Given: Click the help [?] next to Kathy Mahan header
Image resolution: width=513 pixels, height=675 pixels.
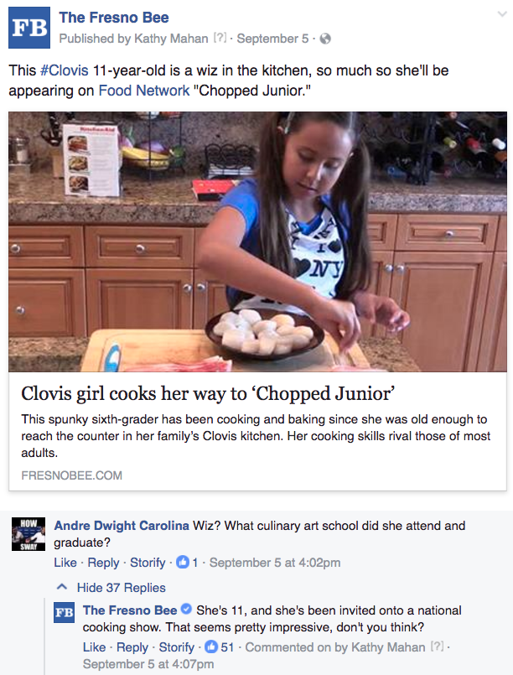Looking at the screenshot, I should (220, 39).
